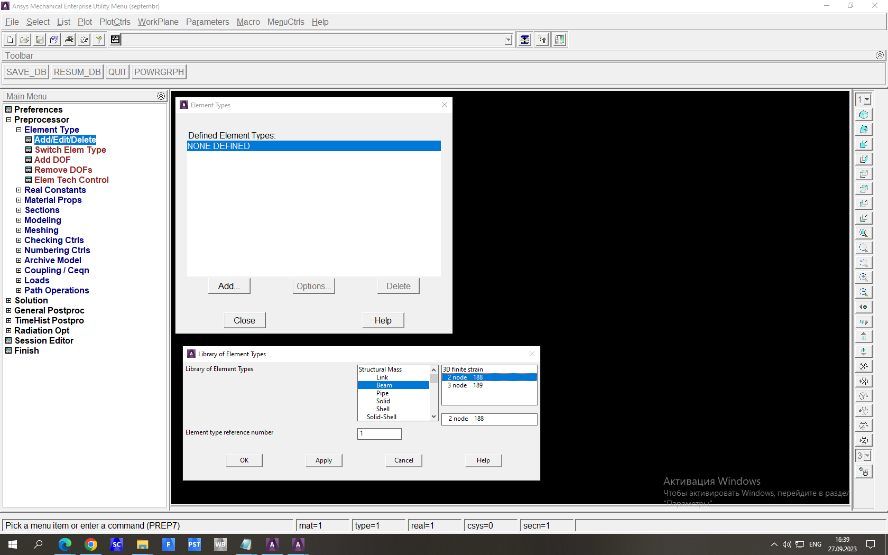Select Switch Elem Type menu entry
Image resolution: width=888 pixels, height=555 pixels.
tap(70, 150)
